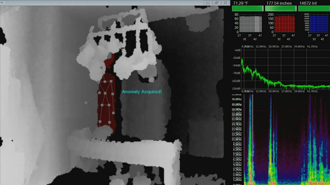Click the green bar under the Int reading
This screenshot has height=185, width=330.
tap(314, 9)
